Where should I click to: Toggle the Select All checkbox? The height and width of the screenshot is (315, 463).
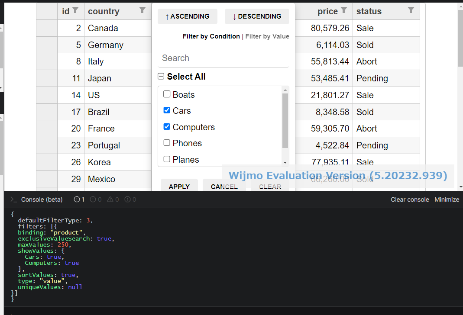[161, 77]
